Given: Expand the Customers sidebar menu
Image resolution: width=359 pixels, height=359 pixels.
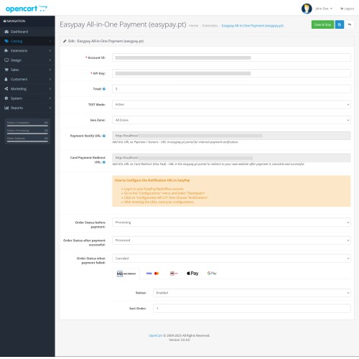Looking at the screenshot, I should [x=27, y=79].
